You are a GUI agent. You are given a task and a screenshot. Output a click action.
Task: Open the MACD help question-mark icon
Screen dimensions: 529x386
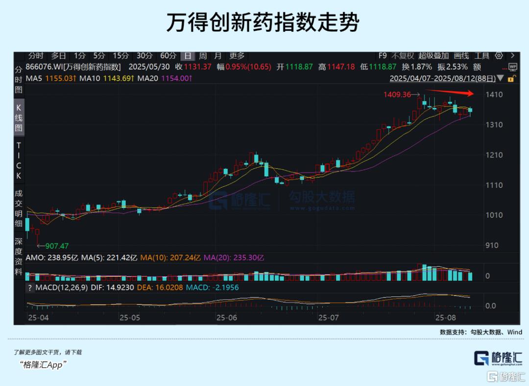[x=30, y=288]
